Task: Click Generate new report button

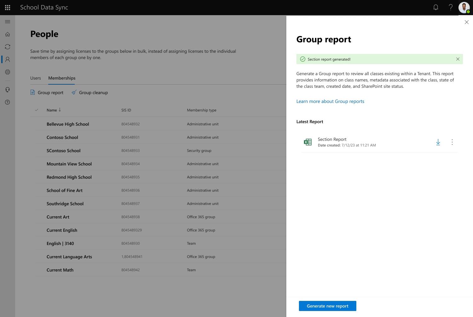Action: coord(328,306)
